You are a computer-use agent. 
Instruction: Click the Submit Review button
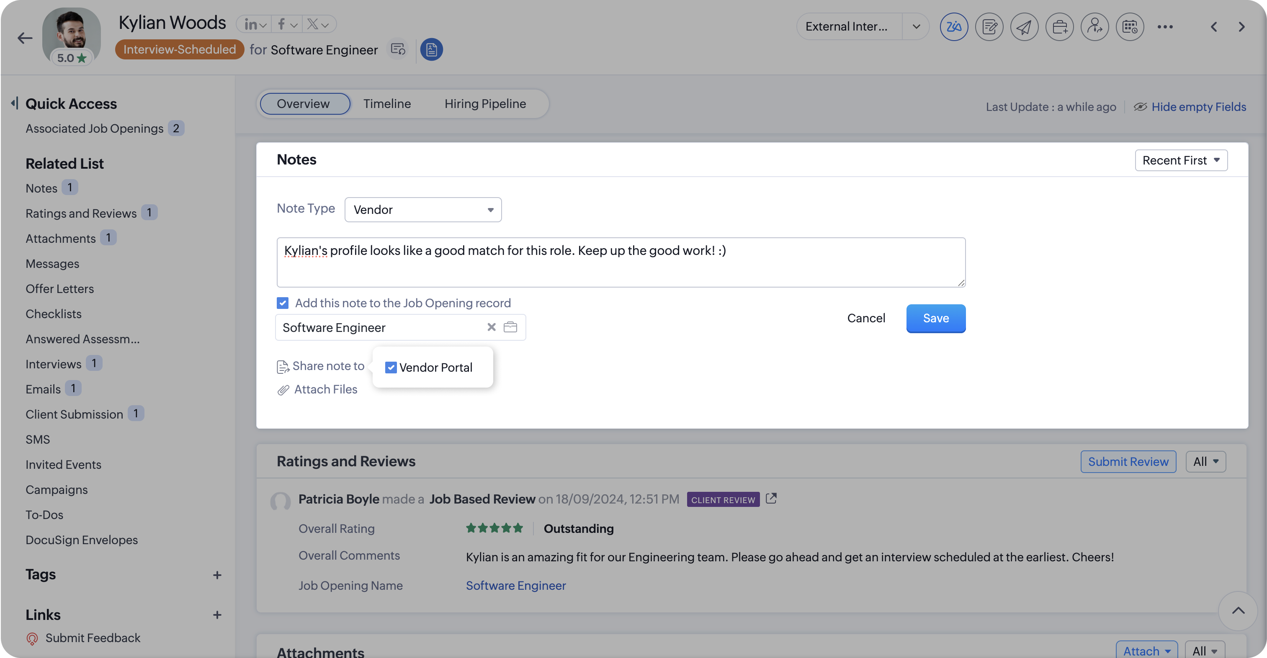pos(1128,461)
